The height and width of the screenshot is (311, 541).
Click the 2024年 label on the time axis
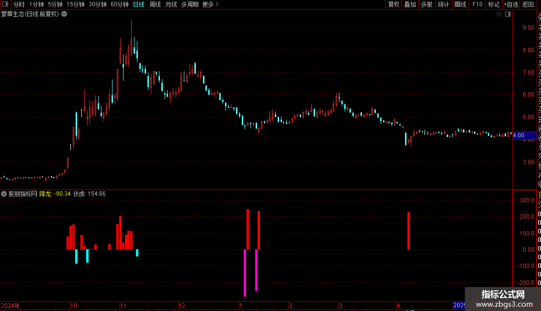(11, 305)
